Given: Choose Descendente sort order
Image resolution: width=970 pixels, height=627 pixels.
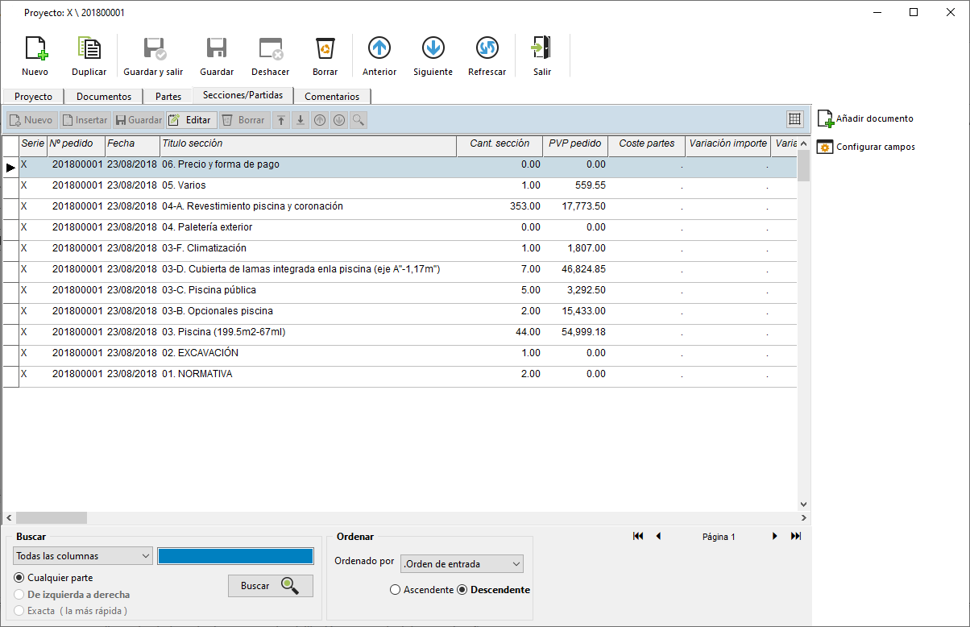Looking at the screenshot, I should (494, 590).
